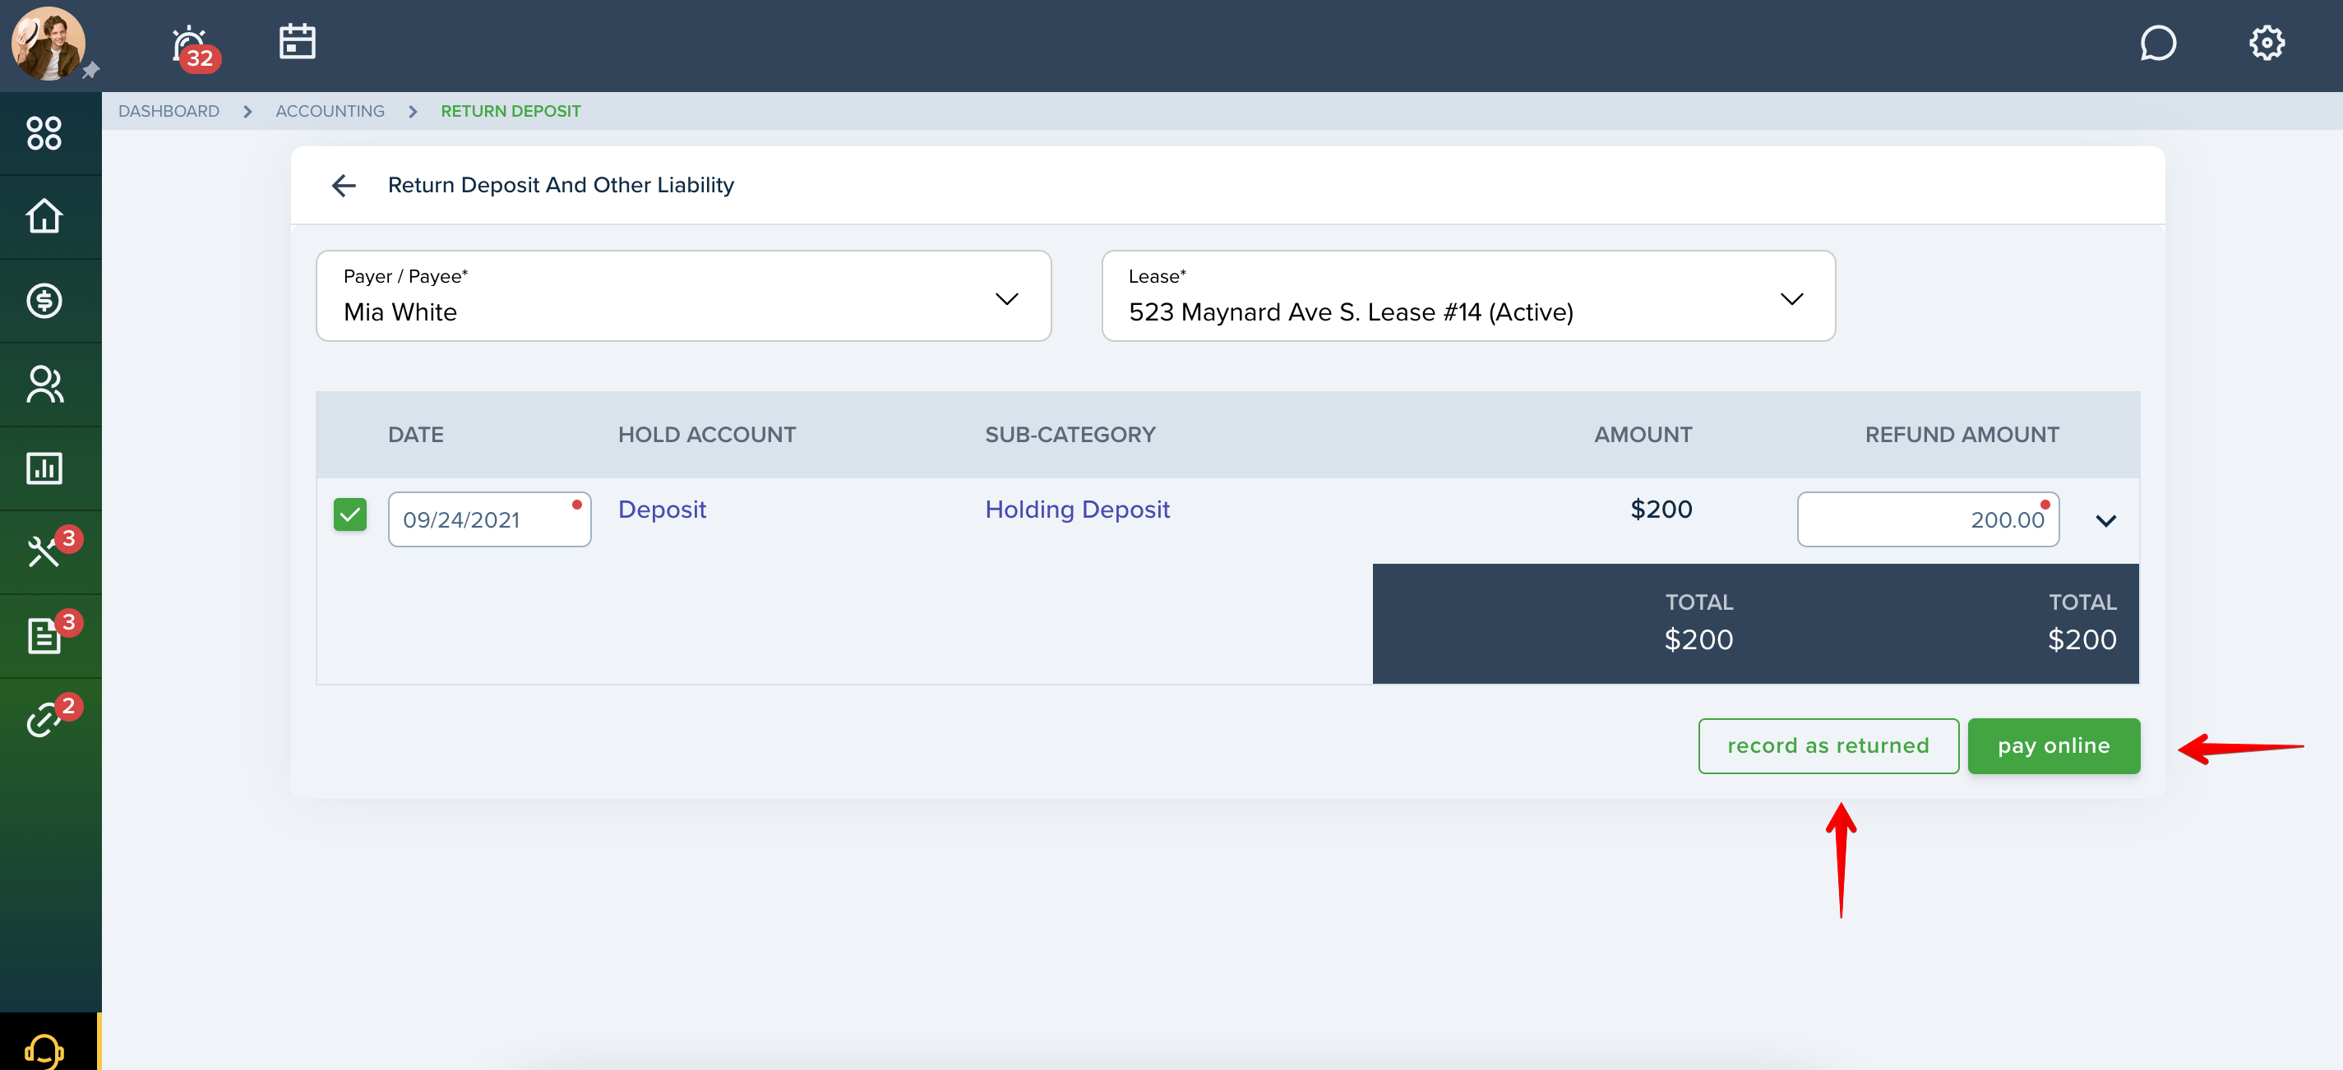This screenshot has width=2343, height=1070.
Task: Open reports chart icon in sidebar
Action: 44,468
